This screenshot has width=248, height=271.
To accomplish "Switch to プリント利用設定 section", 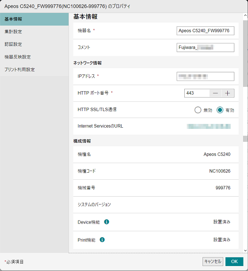I will point(34,69).
